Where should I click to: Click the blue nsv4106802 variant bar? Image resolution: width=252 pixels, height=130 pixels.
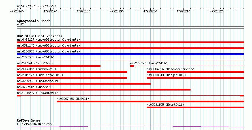click(x=130, y=54)
